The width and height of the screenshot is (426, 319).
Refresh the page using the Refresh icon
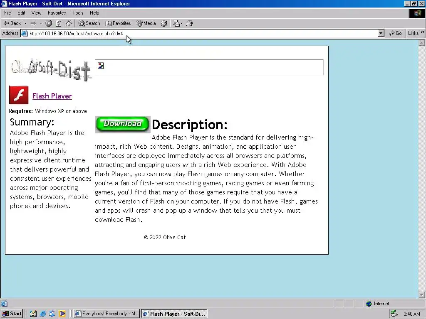click(x=58, y=23)
